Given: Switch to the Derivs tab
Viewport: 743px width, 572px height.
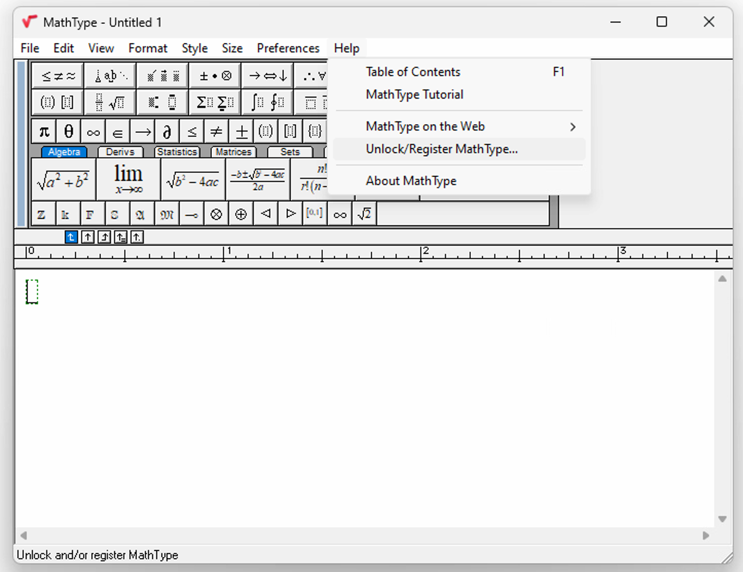Looking at the screenshot, I should (120, 152).
